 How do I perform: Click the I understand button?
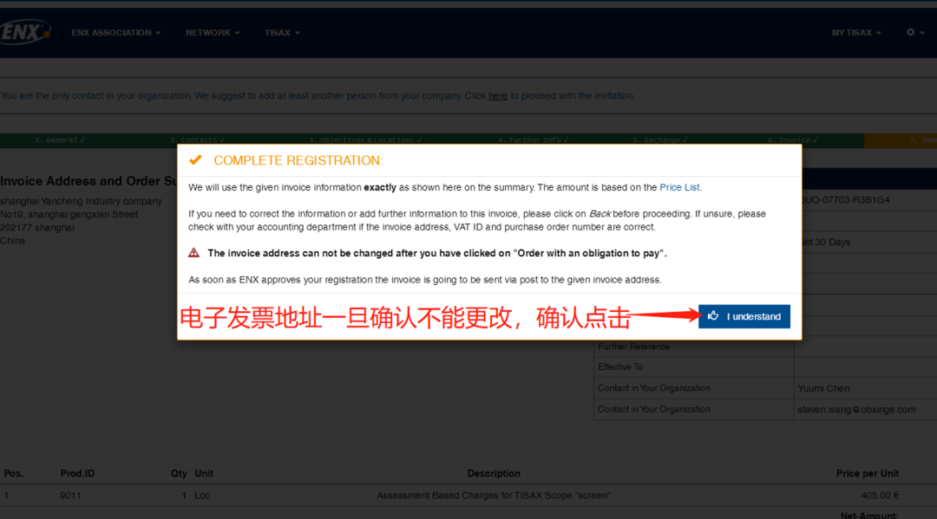(x=744, y=316)
